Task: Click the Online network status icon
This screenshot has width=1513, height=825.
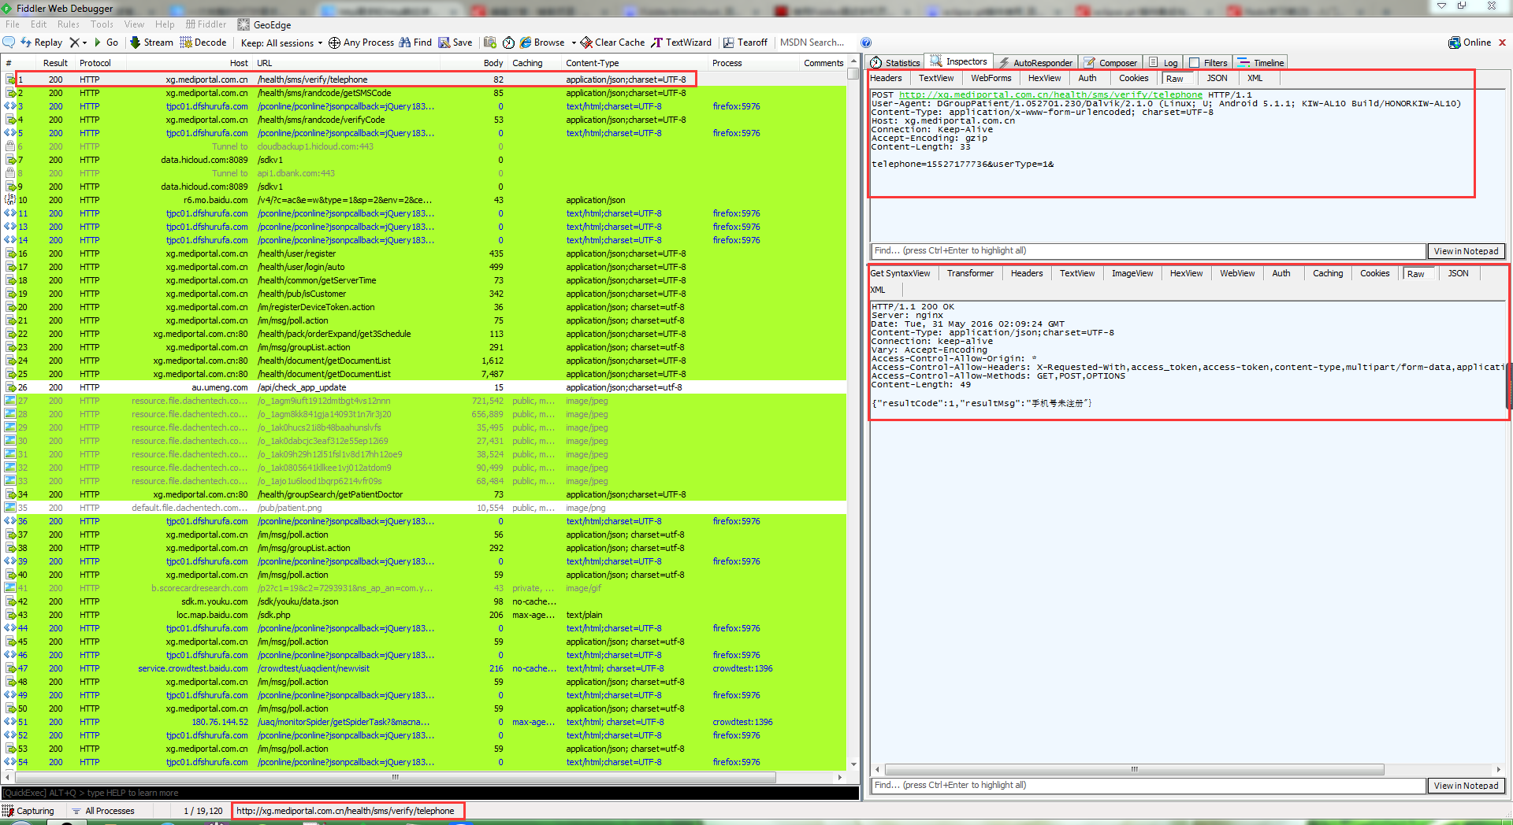Action: (1455, 43)
